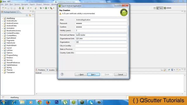Image resolution: width=187 pixels, height=105 pixels.
Task: Select the Themes project
Action: 9,70
